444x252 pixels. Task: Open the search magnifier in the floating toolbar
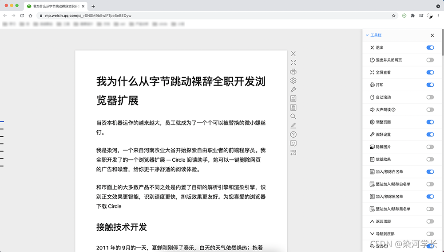(x=293, y=116)
